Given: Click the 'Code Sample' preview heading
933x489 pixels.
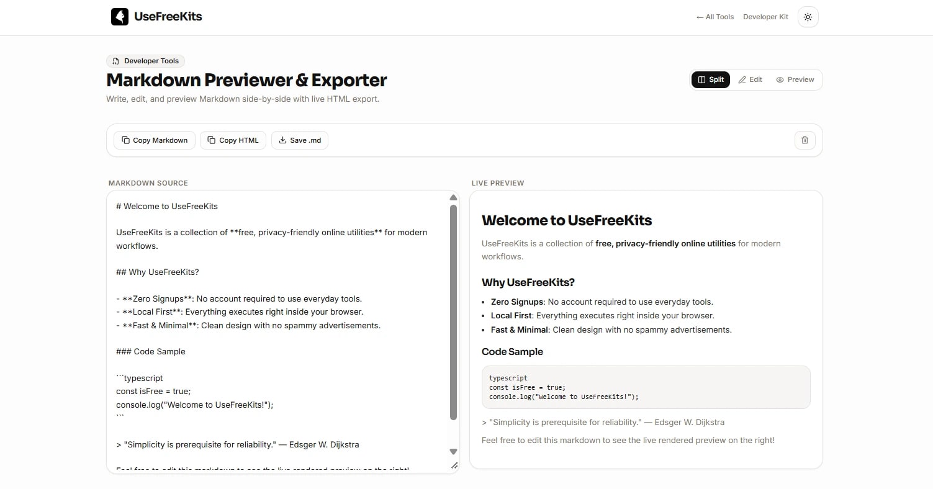Looking at the screenshot, I should tap(512, 351).
